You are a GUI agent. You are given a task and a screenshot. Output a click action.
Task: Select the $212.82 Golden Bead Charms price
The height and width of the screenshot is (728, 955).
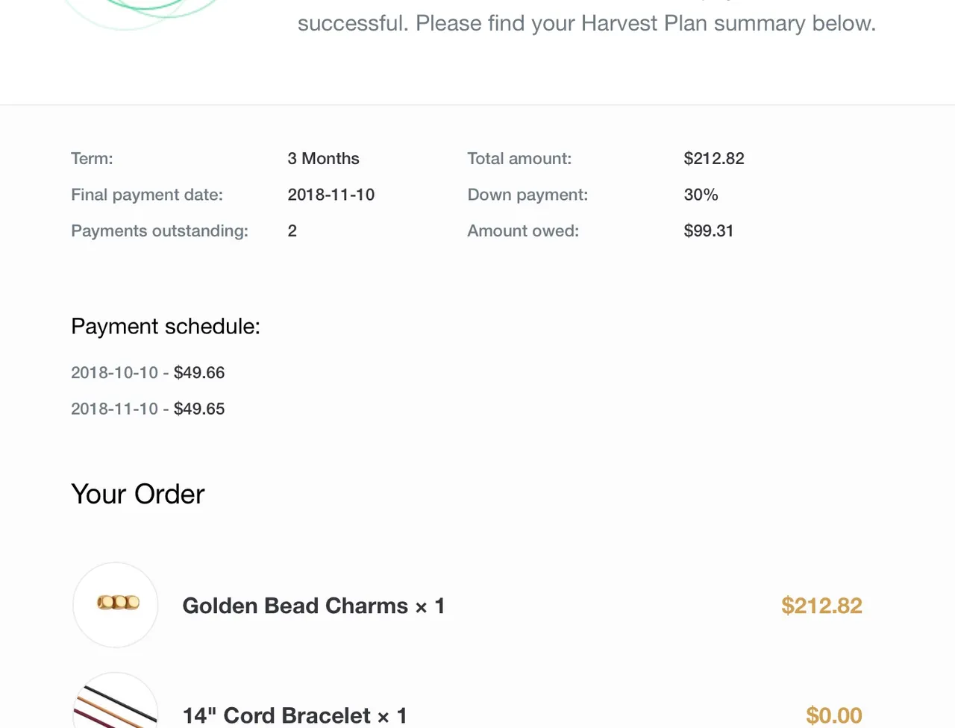[x=821, y=606]
